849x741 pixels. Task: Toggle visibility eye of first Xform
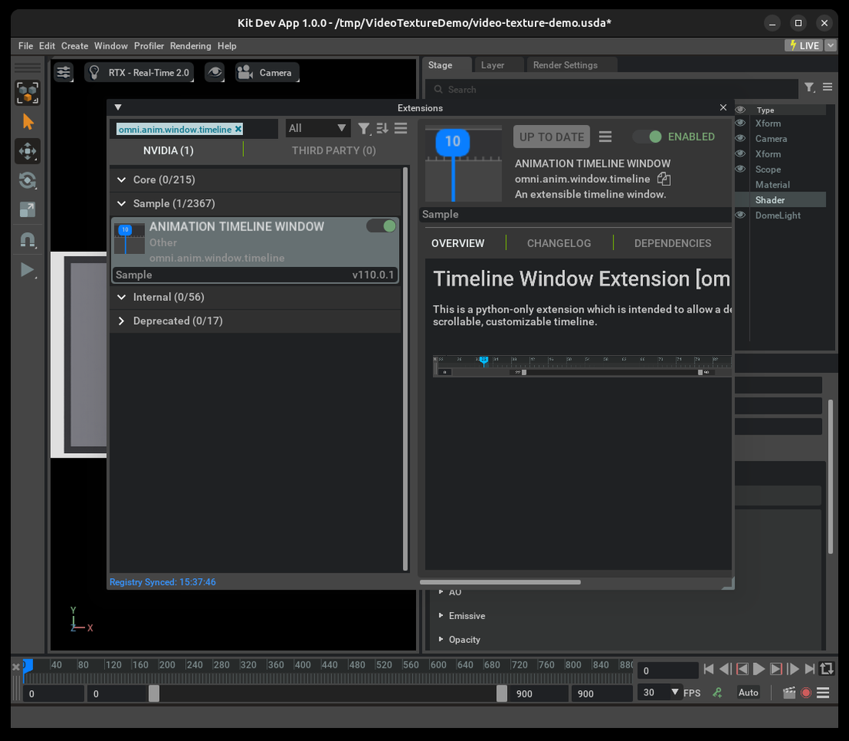click(740, 123)
